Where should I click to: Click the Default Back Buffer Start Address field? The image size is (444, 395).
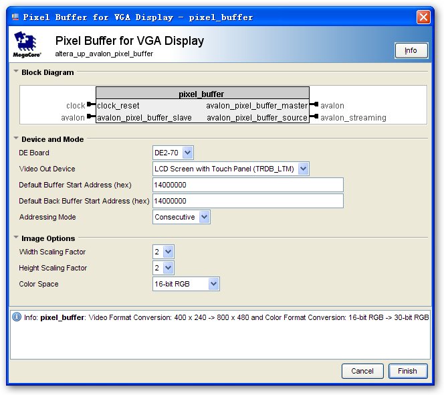pyautogui.click(x=247, y=201)
